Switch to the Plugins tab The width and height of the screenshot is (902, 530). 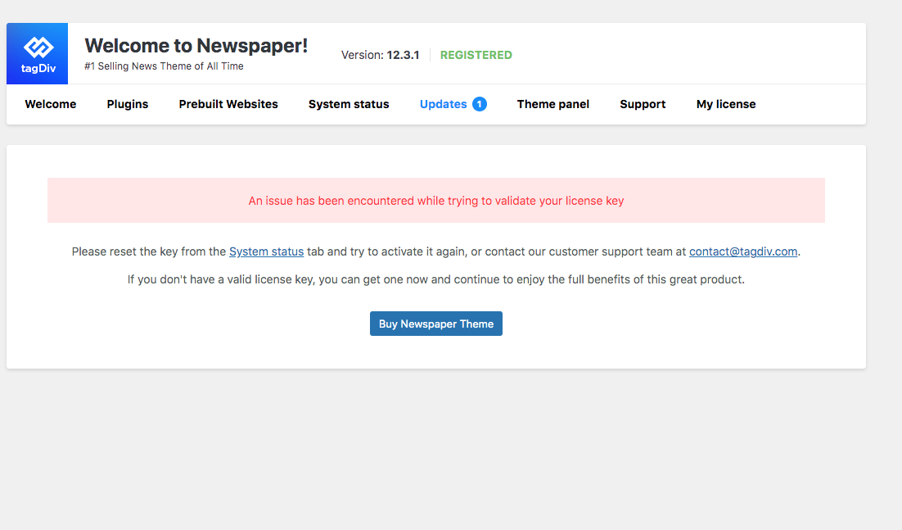[x=128, y=104]
